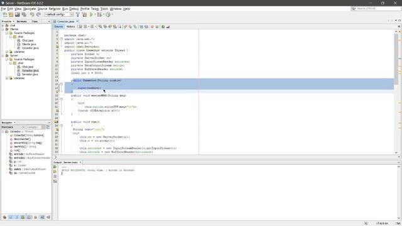Click the editor vertical scrollbar thumb
This screenshot has height=226, width=402.
point(396,59)
